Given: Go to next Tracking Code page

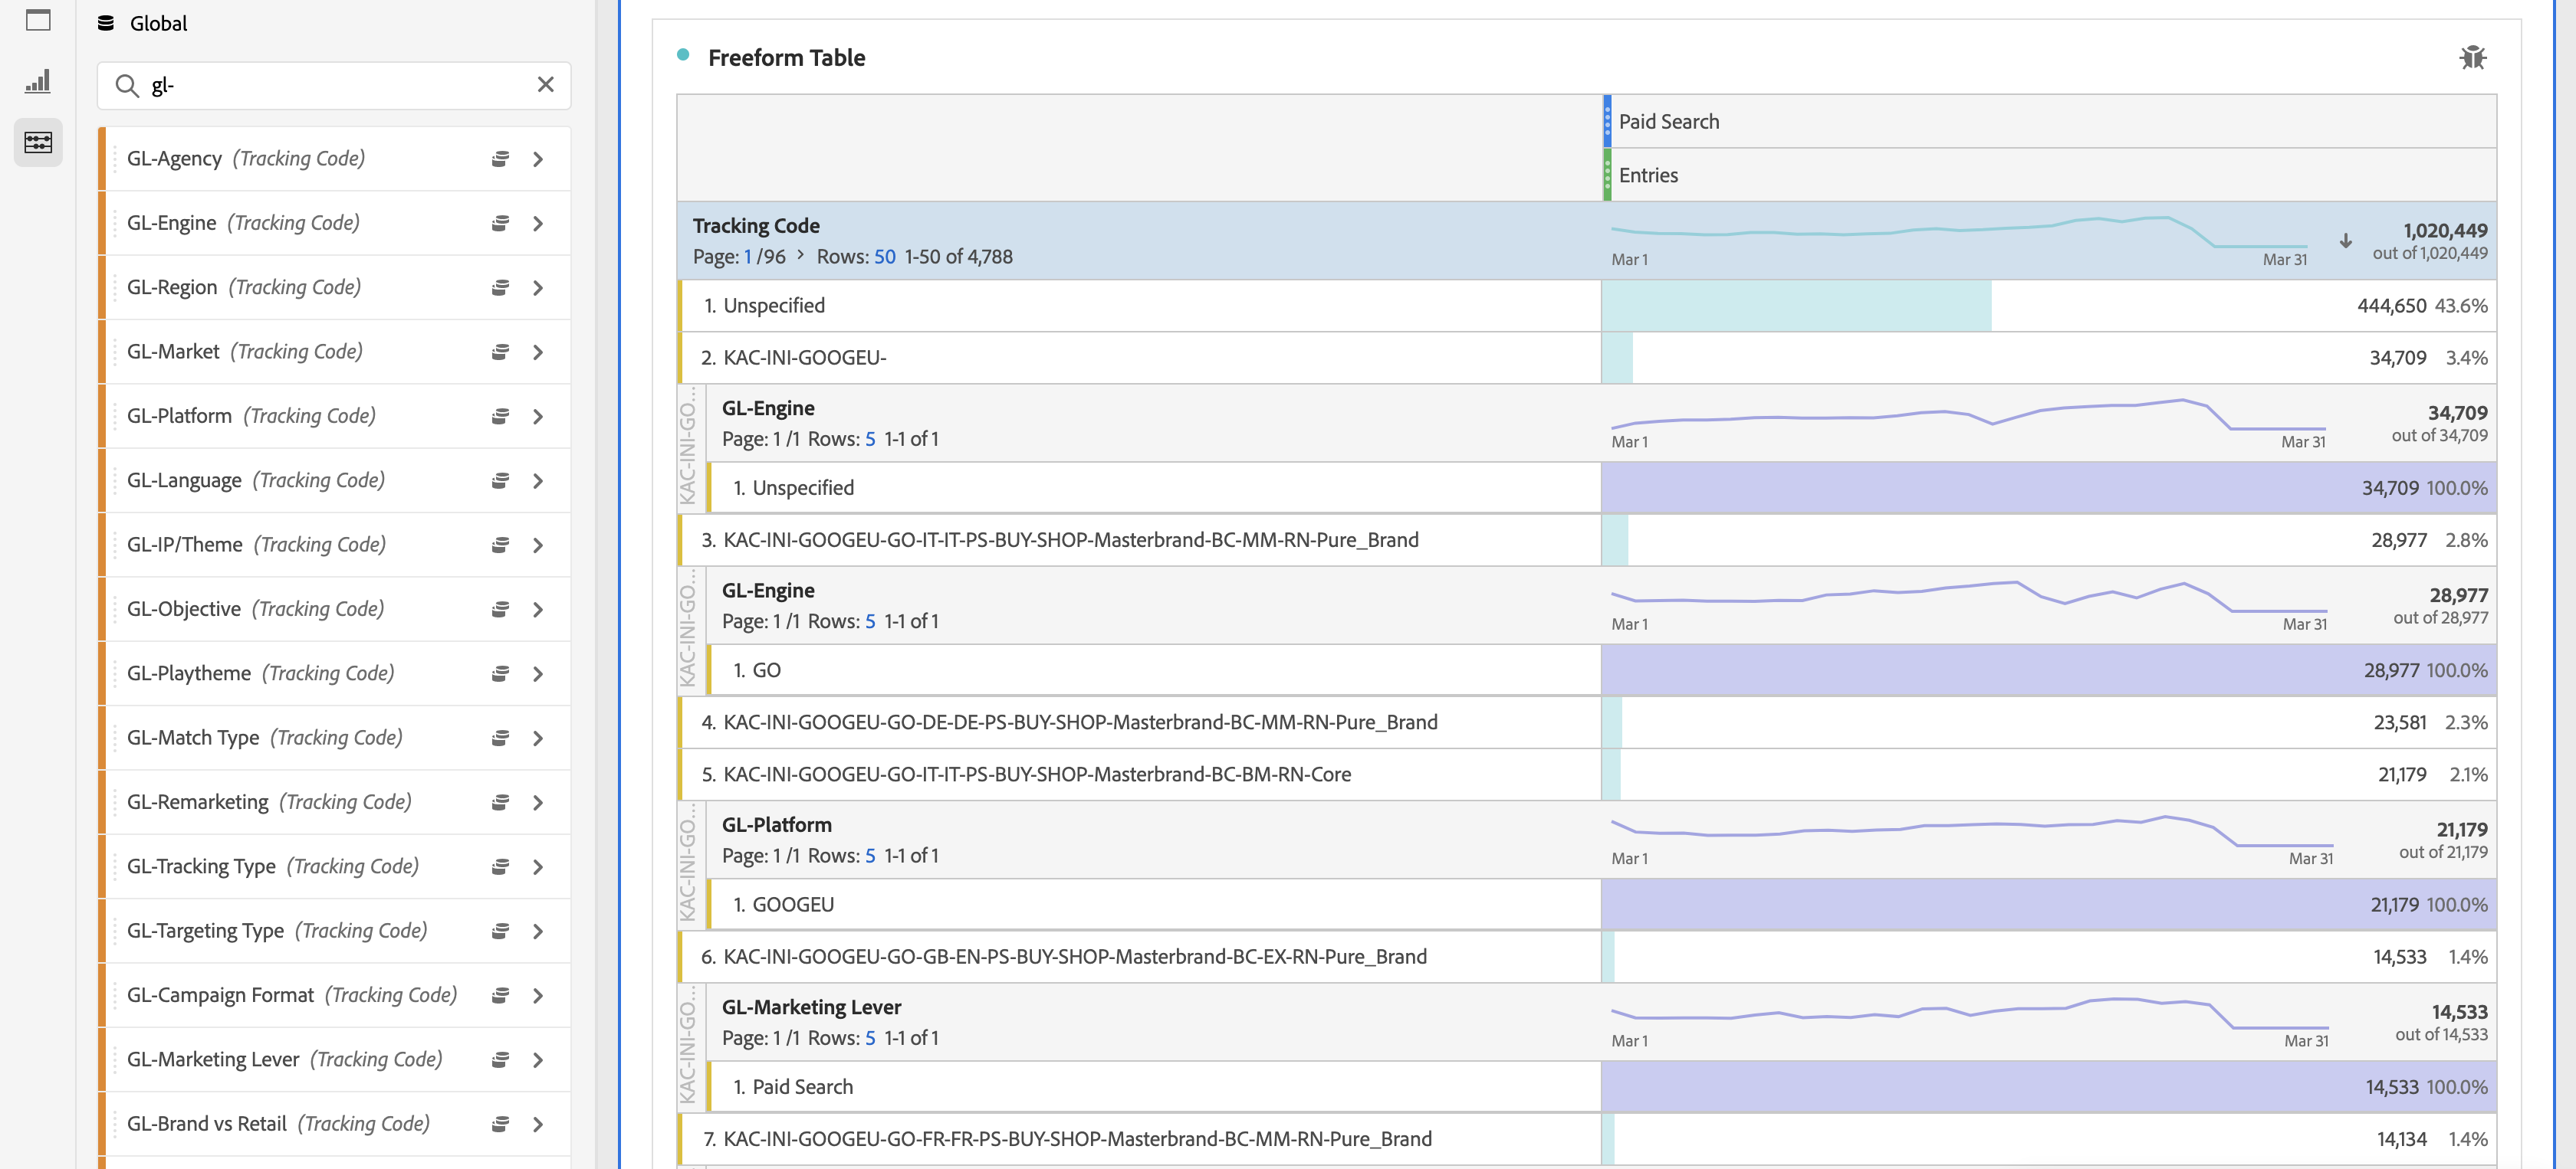Looking at the screenshot, I should point(800,256).
